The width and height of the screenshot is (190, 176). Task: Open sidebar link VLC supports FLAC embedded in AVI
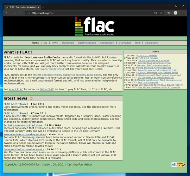[156, 78]
